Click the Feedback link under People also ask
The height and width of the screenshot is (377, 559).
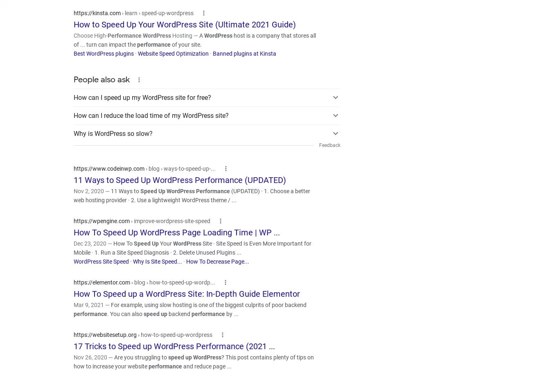click(330, 145)
